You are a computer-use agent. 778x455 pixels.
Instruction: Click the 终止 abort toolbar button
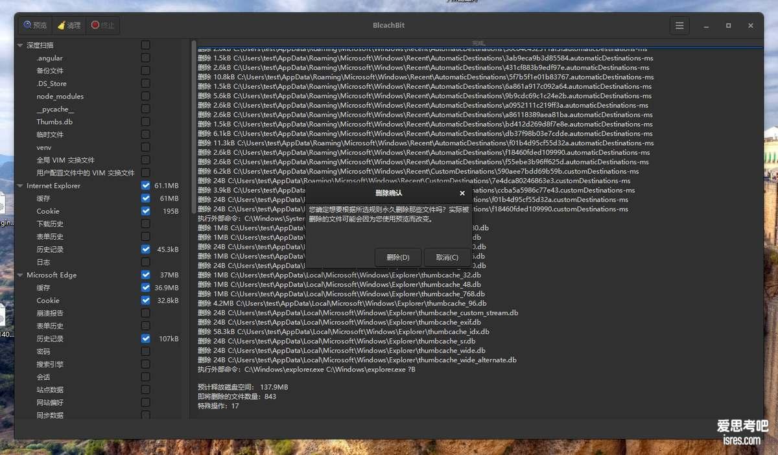click(102, 25)
